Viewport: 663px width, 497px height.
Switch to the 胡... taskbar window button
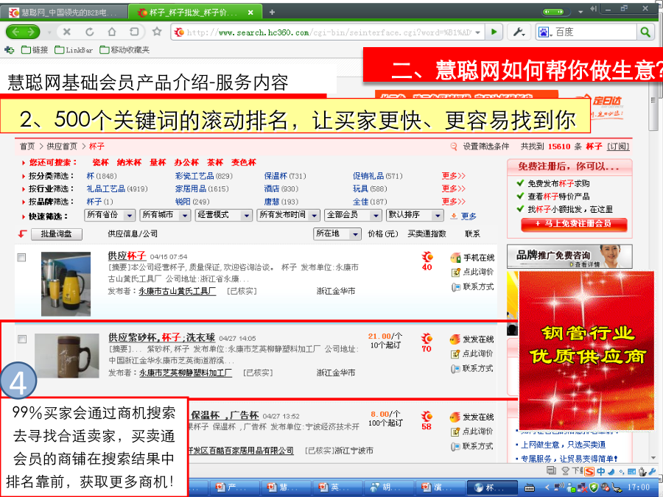(389, 487)
